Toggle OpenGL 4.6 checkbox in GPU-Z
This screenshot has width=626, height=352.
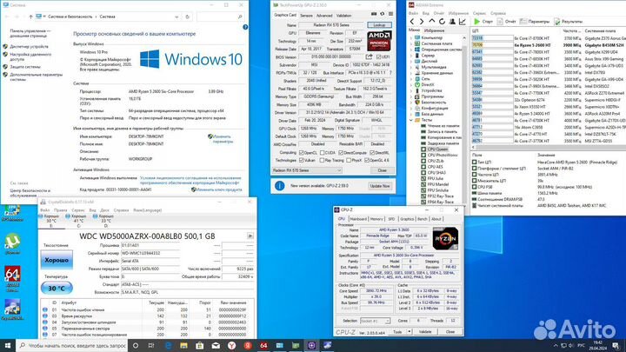(367, 160)
